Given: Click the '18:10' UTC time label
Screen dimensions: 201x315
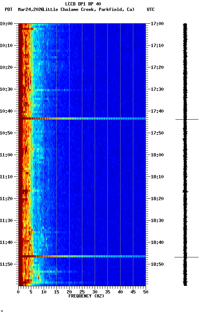Looking at the screenshot, I should click(157, 177).
